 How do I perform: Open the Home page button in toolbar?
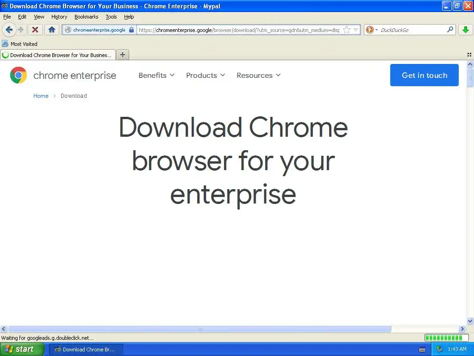tap(52, 30)
